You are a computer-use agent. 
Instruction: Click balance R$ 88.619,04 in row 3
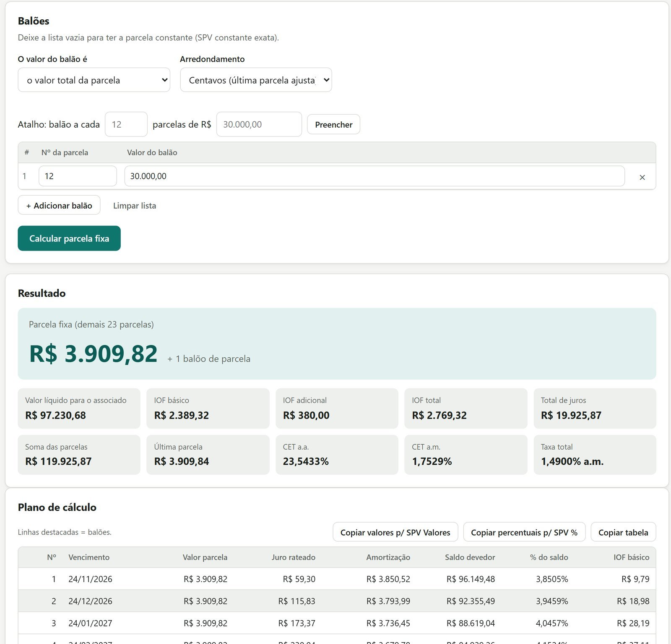pos(471,623)
